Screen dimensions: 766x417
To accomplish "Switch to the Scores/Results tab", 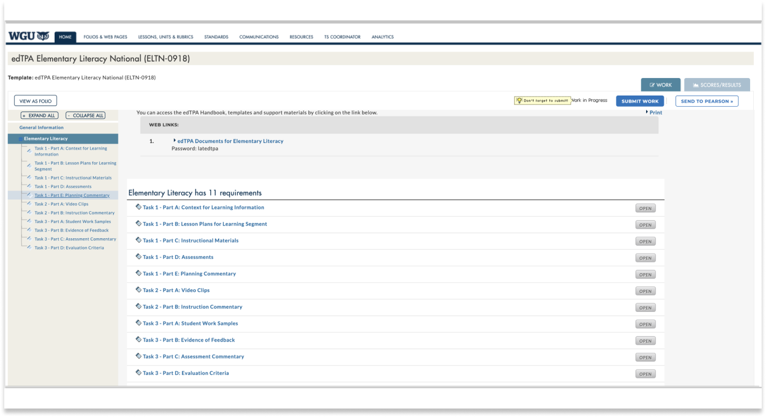I will (717, 85).
